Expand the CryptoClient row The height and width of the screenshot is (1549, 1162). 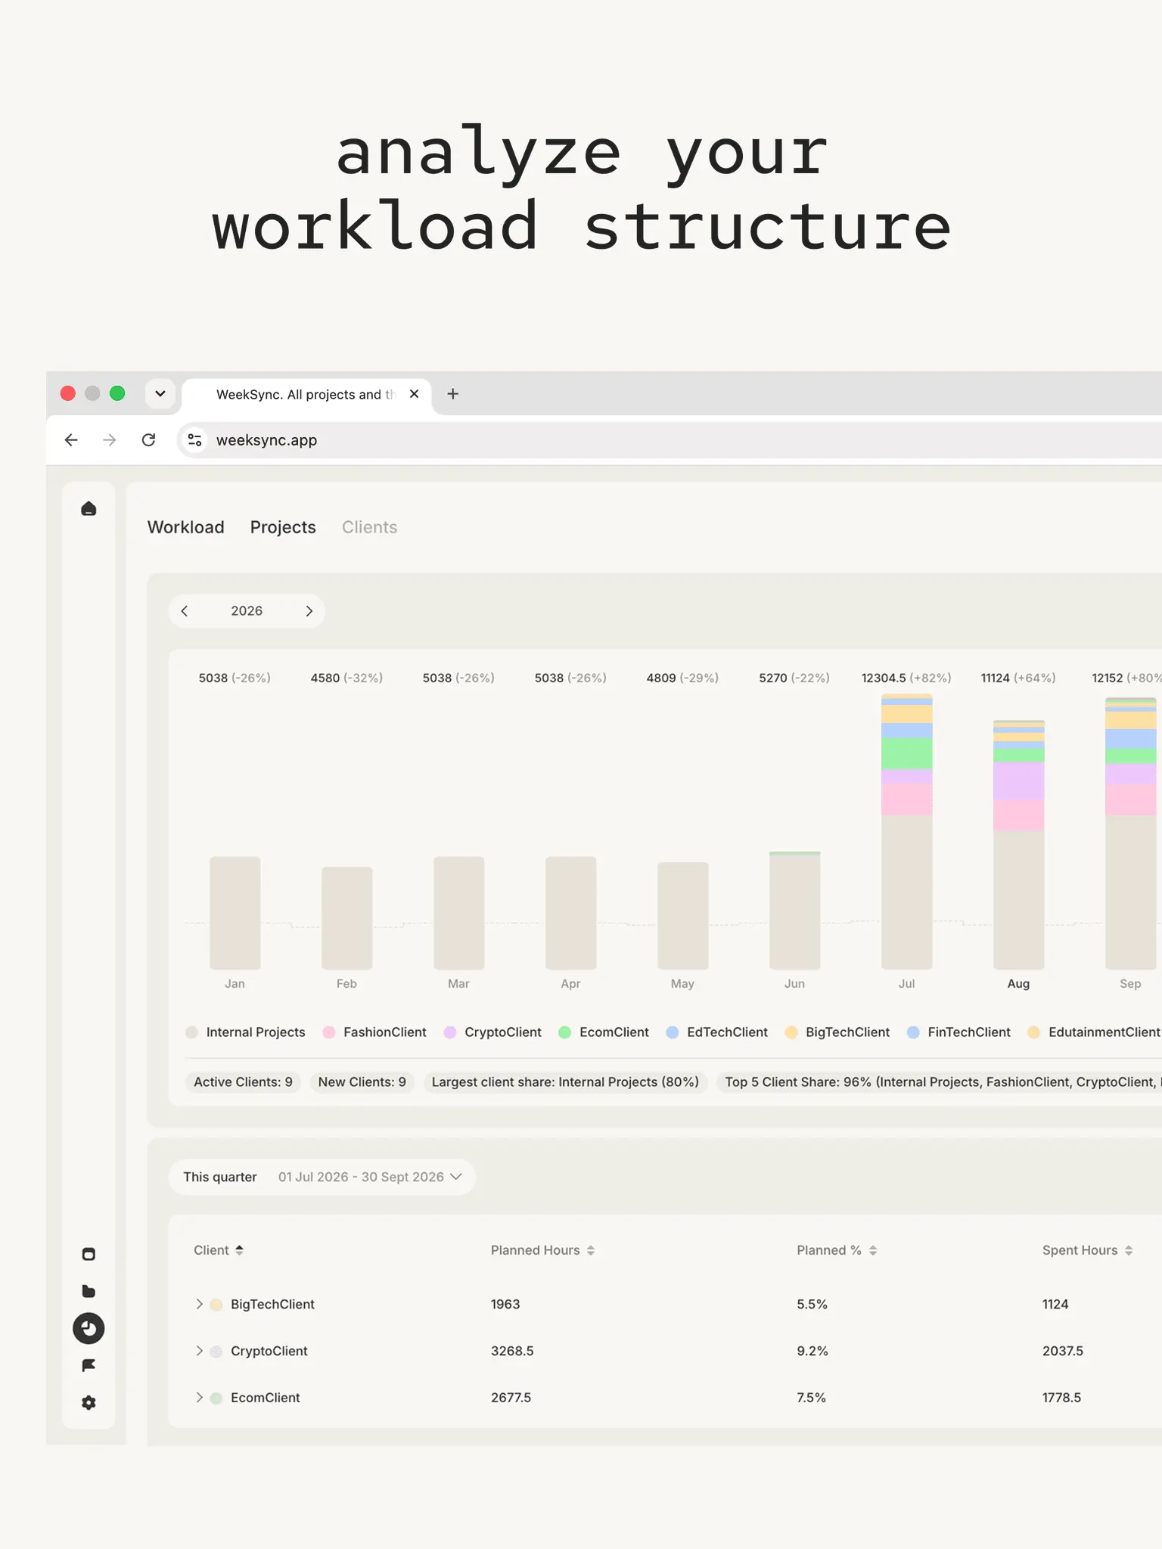pos(199,1351)
